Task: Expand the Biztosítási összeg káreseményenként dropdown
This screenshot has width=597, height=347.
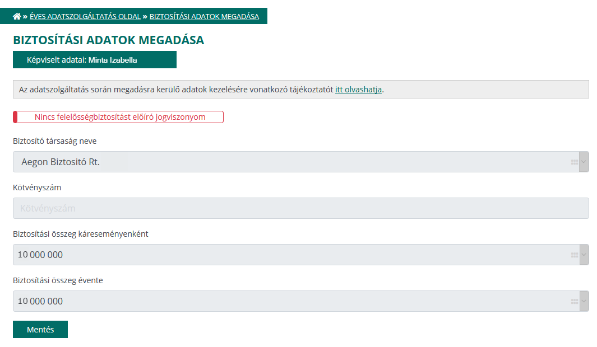Action: point(585,255)
